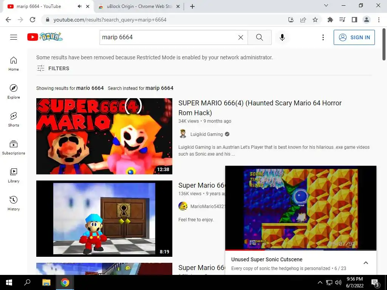This screenshot has width=387, height=290.
Task: Open Chrome three-dot menu
Action: [379, 20]
